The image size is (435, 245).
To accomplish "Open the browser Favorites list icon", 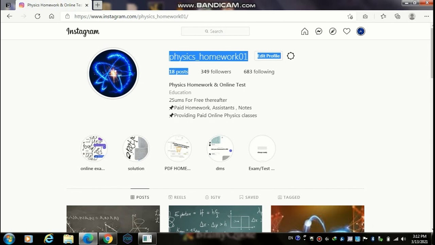I will [x=383, y=16].
